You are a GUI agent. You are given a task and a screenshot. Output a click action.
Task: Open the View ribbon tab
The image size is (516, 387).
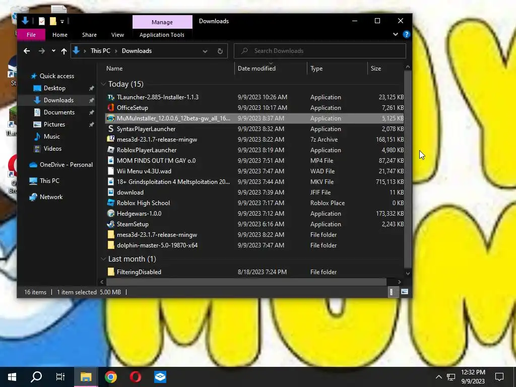point(117,35)
